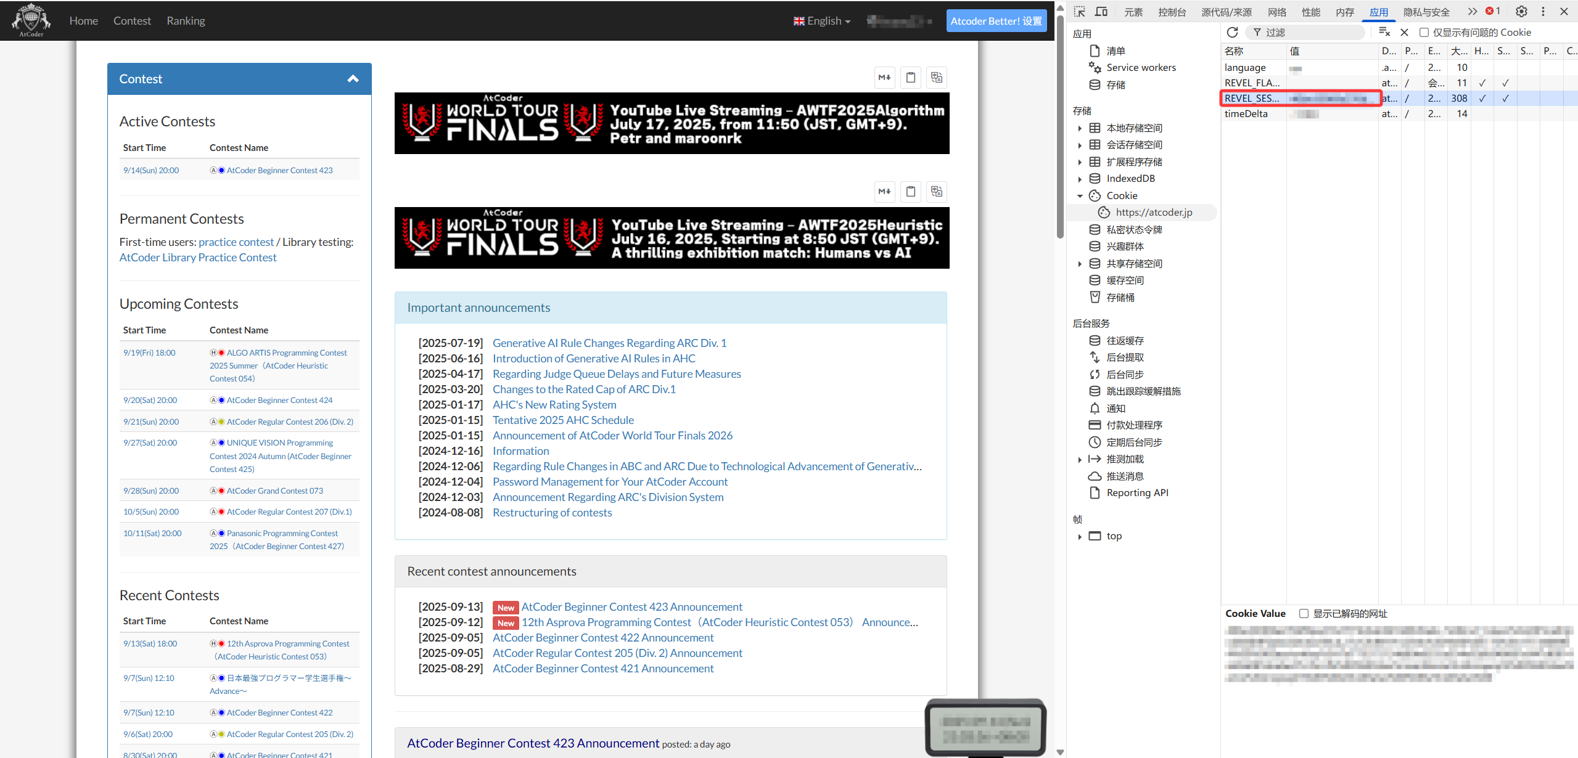
Task: Open the 'Introduction of Generative AI Rules in AHC' link
Action: click(x=593, y=359)
